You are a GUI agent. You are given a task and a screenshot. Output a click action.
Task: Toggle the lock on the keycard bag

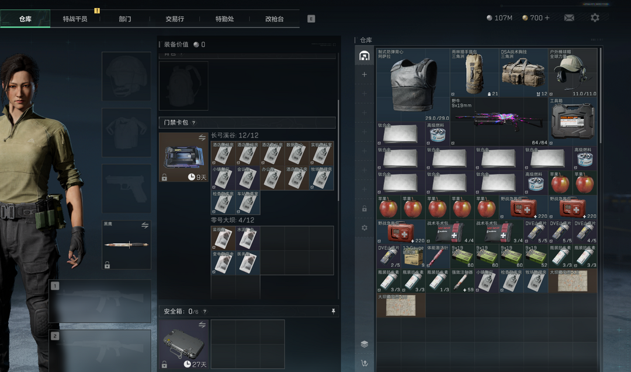(x=164, y=177)
